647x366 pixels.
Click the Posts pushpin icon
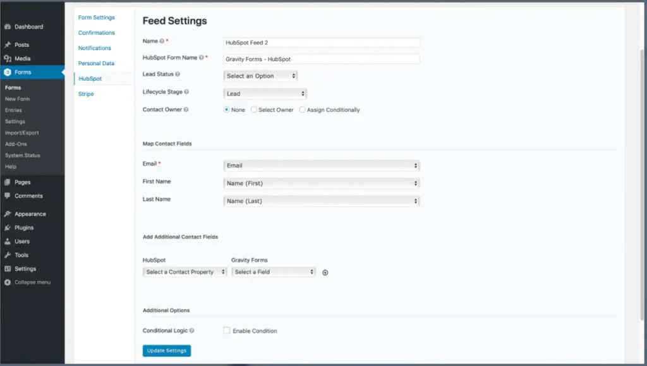coord(8,44)
